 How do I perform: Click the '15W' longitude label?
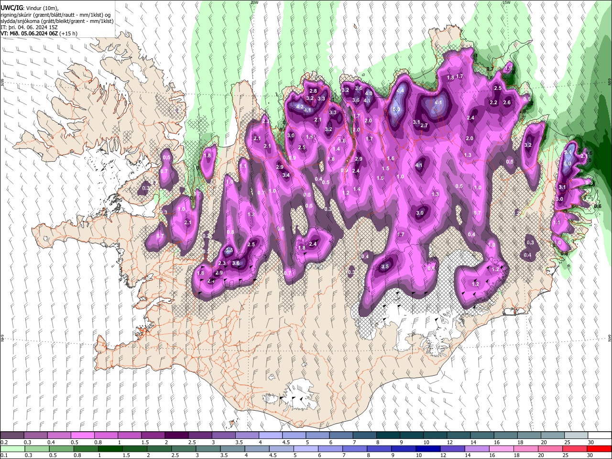coord(506,2)
